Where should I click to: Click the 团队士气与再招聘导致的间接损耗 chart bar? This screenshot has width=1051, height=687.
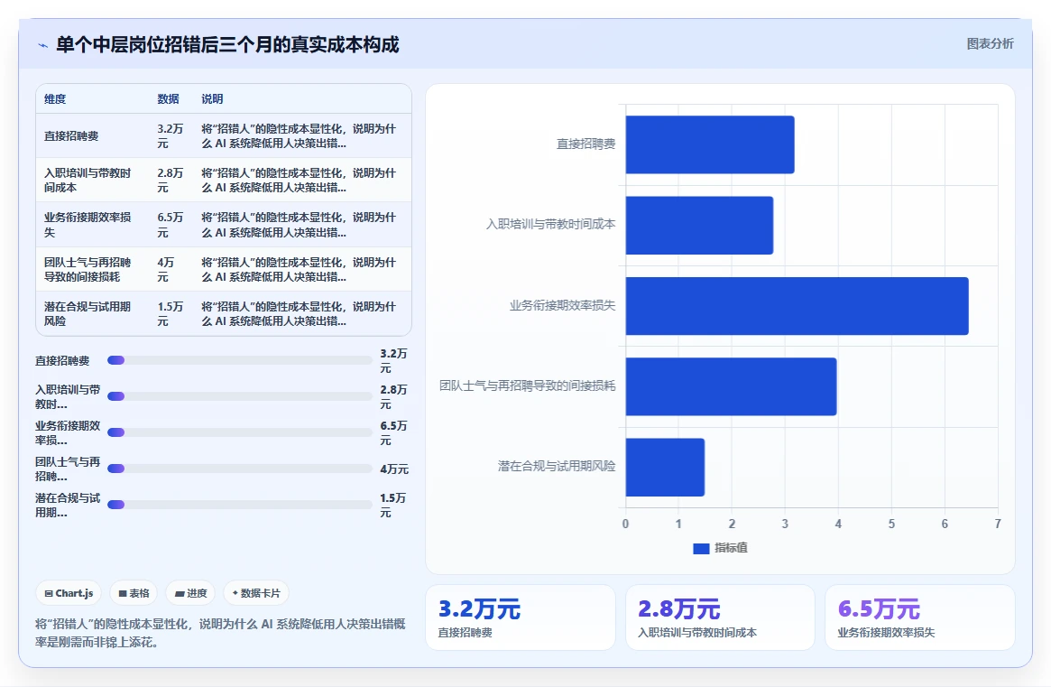pyautogui.click(x=732, y=386)
